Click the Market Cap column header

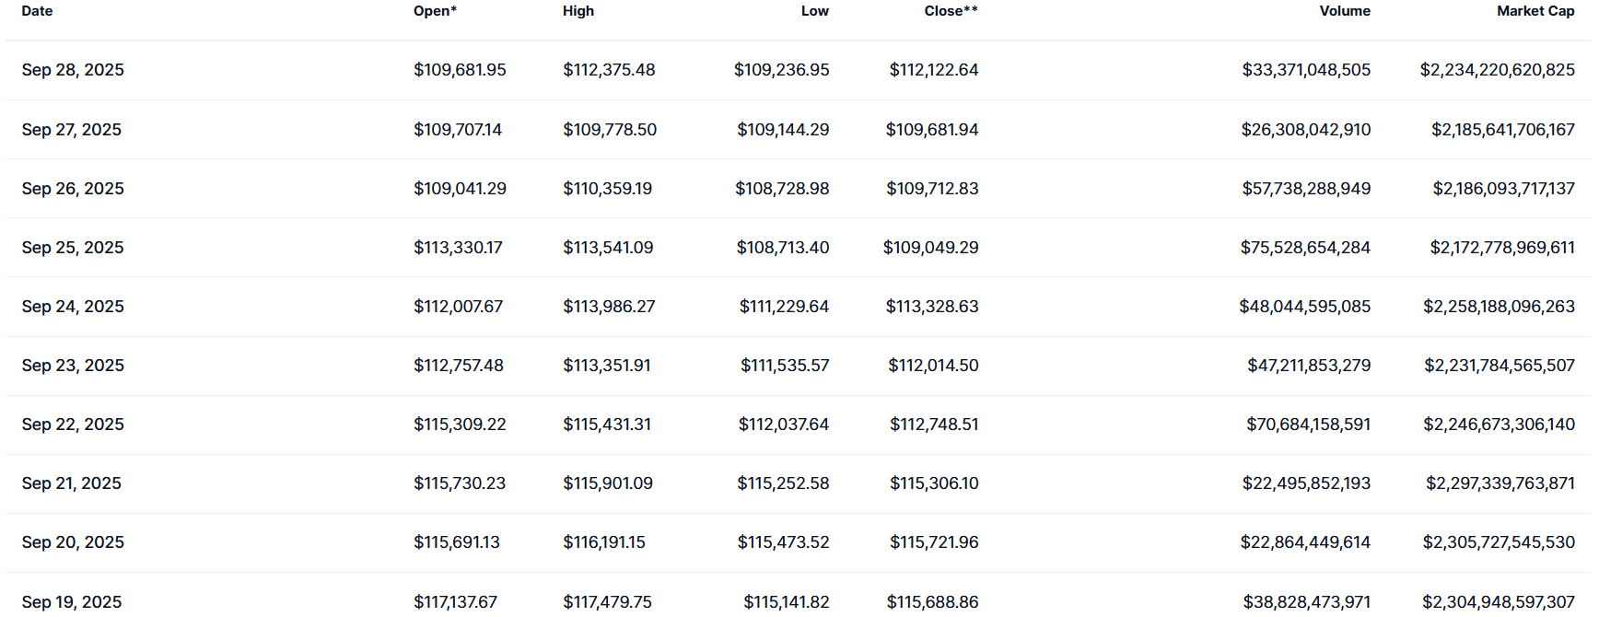click(1535, 11)
